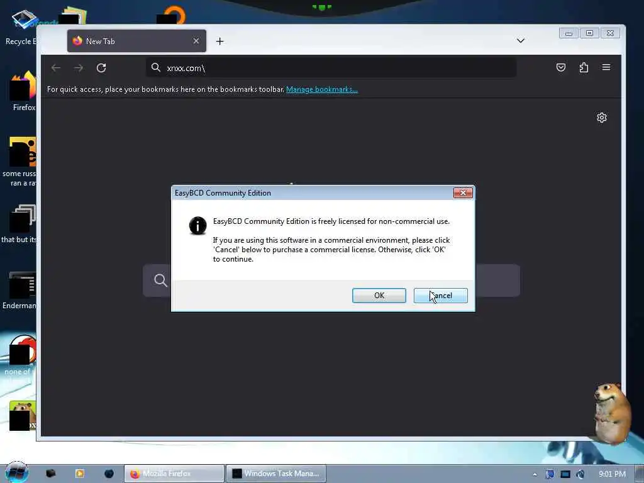
Task: Open the Pocket shield icon
Action: (x=560, y=67)
